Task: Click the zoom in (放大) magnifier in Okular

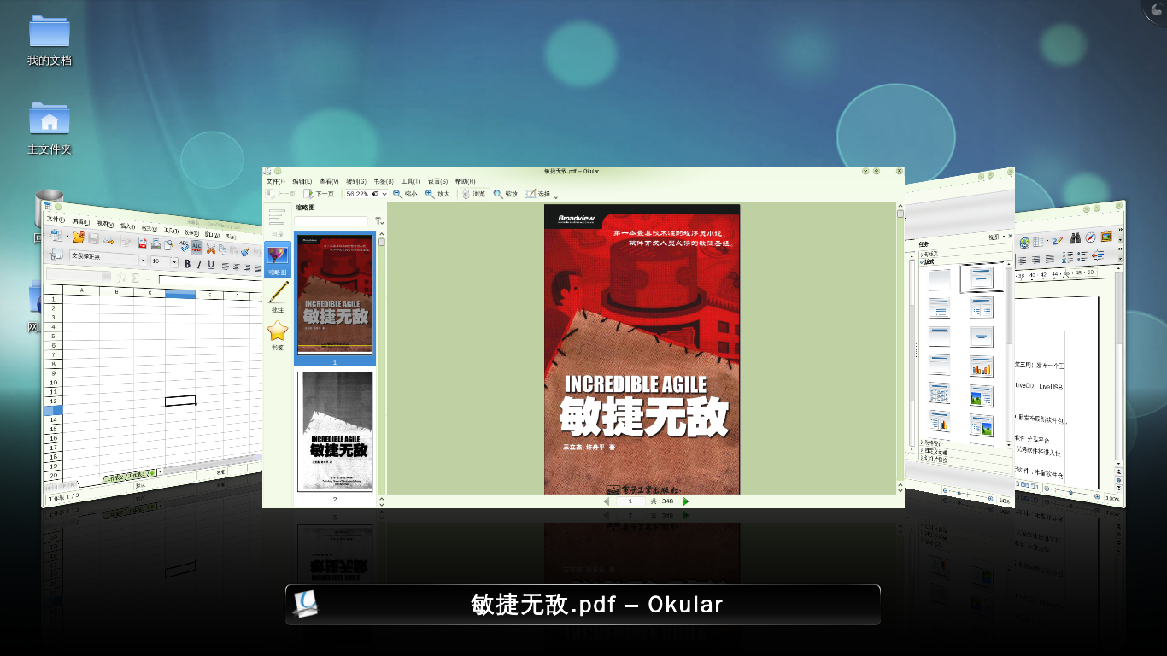Action: tap(437, 194)
